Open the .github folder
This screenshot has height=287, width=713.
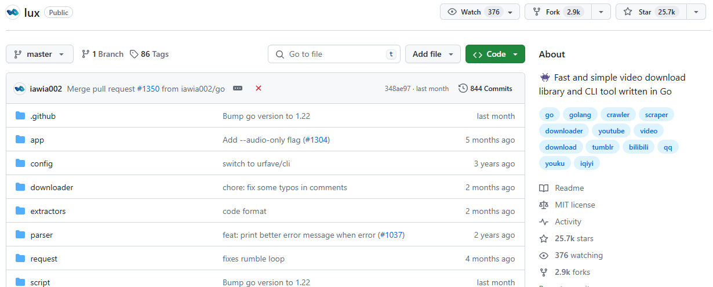pos(43,116)
